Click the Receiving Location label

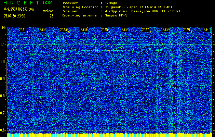[x=80, y=7]
